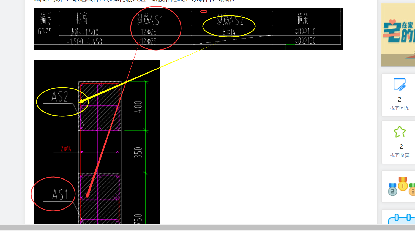Click the AS2 label in the drawing
Image resolution: width=415 pixels, height=231 pixels.
click(60, 97)
